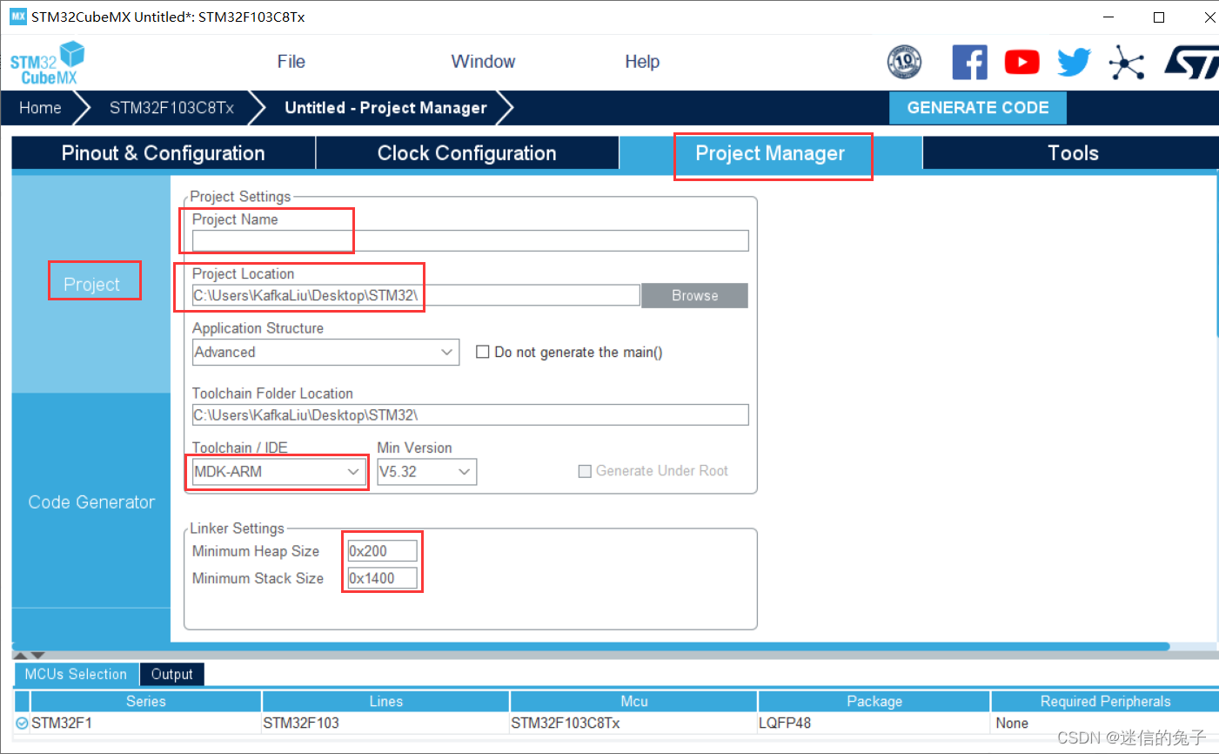This screenshot has width=1219, height=754.
Task: Switch to MCUs Selection tab
Action: [76, 674]
